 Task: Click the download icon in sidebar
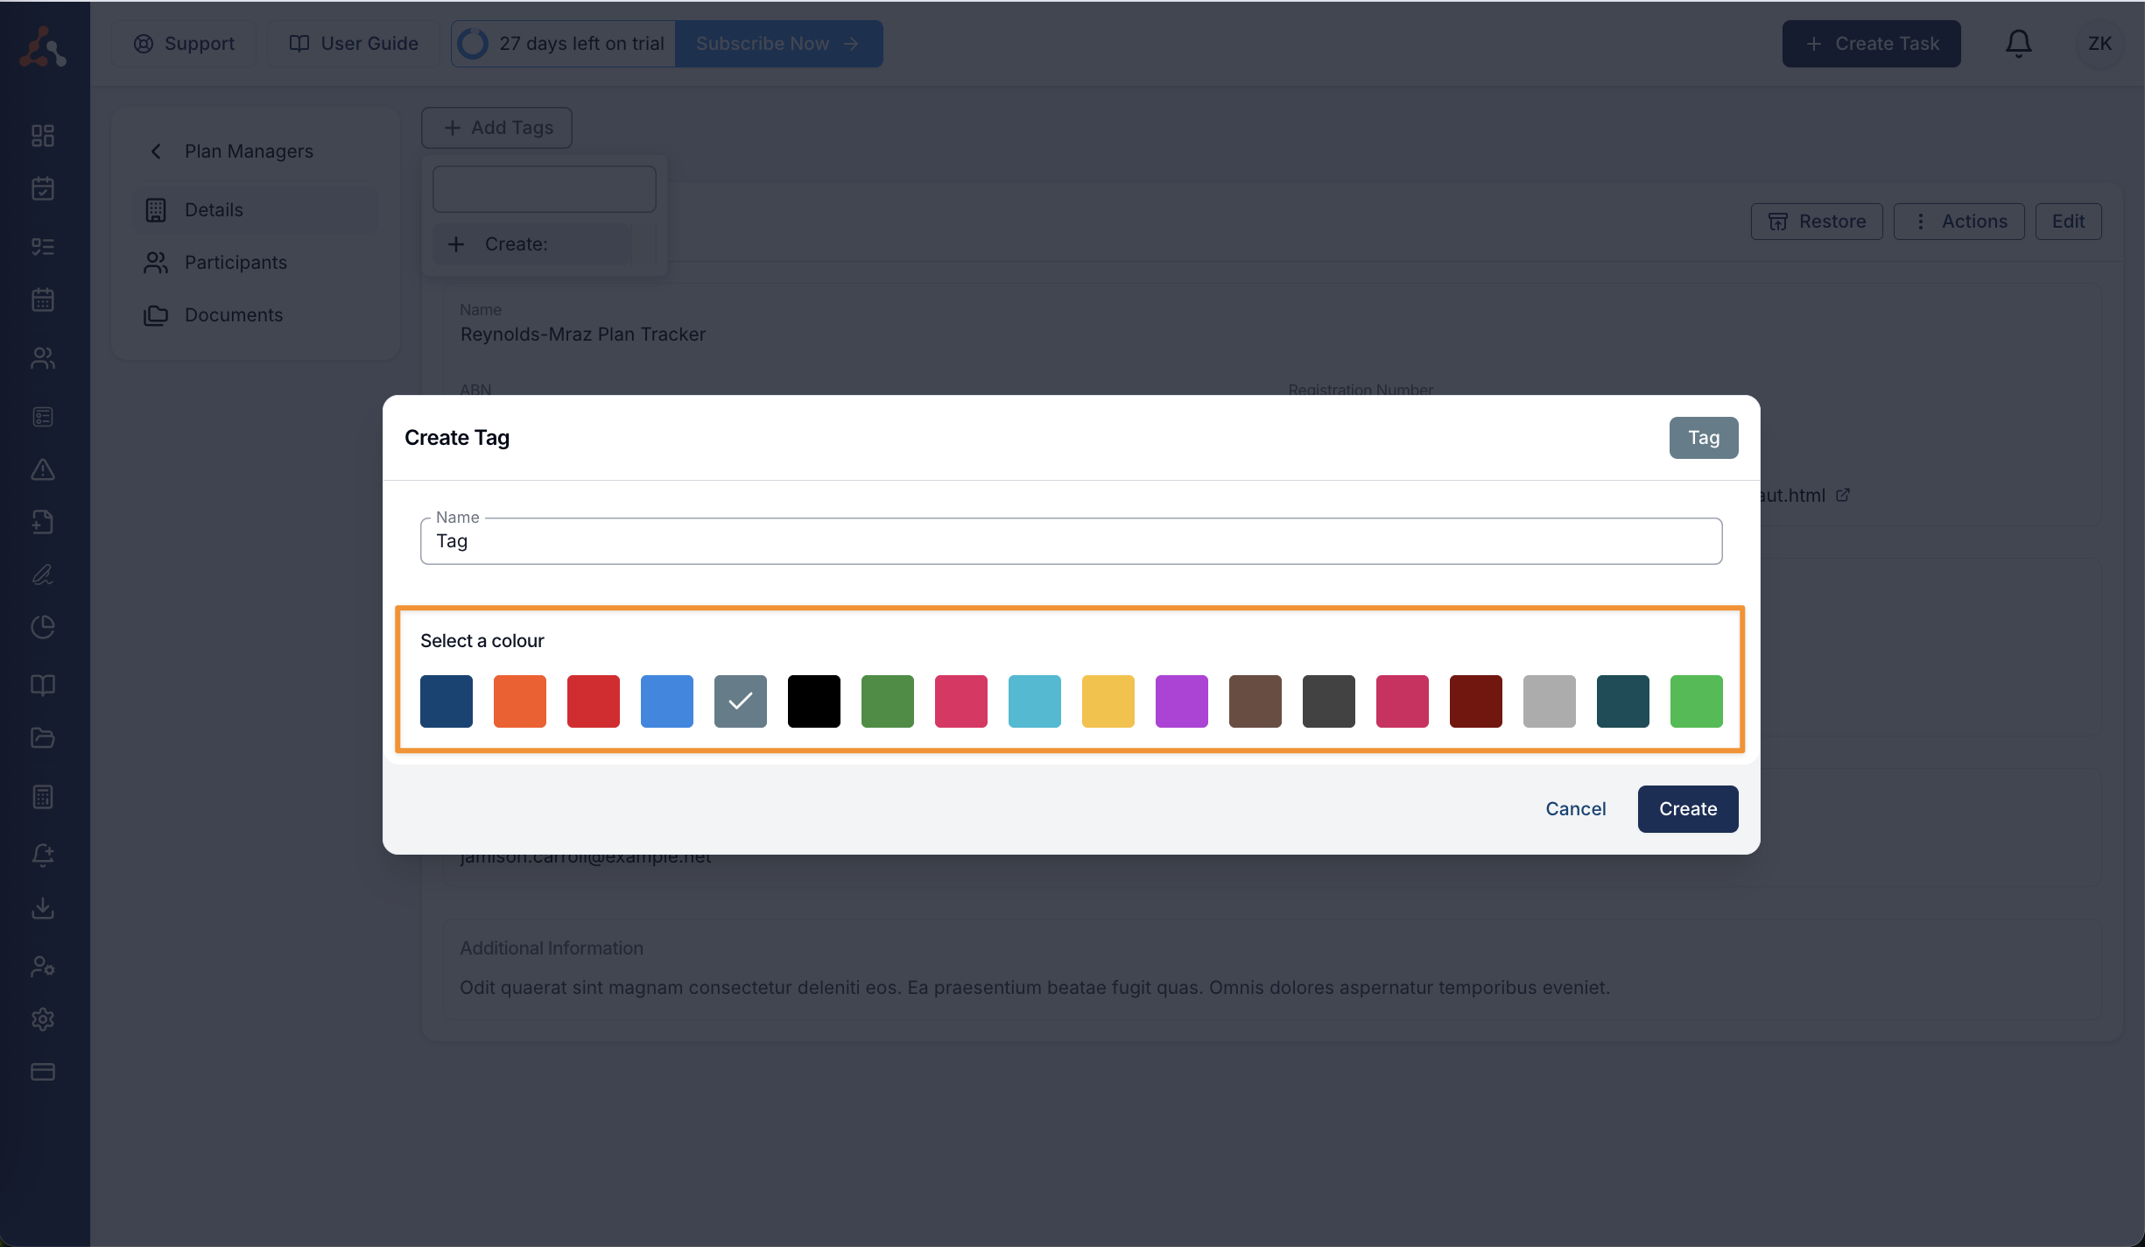43,908
